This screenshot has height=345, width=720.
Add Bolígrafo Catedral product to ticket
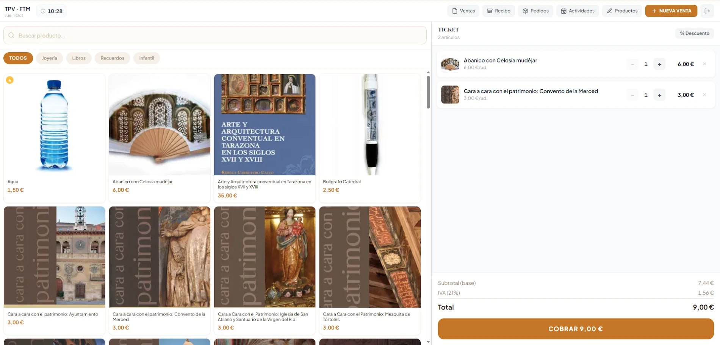[x=370, y=138]
